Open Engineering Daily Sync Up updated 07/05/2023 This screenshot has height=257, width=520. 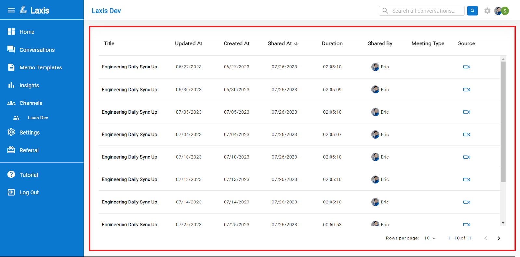point(129,112)
